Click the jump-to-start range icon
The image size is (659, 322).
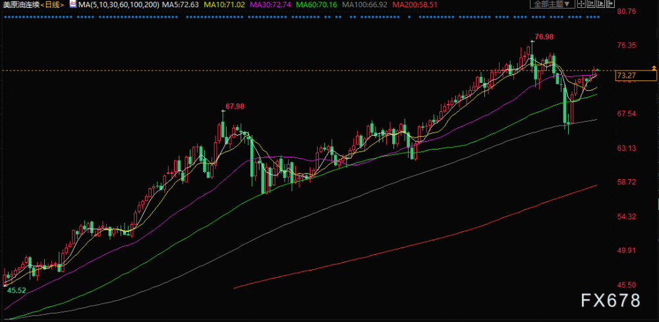pos(591,4)
